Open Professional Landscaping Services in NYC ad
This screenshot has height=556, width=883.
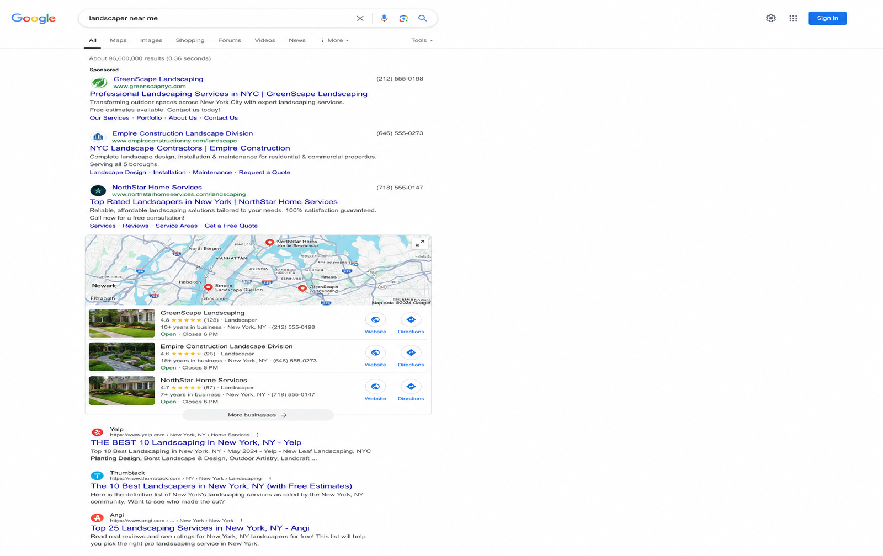coord(228,94)
